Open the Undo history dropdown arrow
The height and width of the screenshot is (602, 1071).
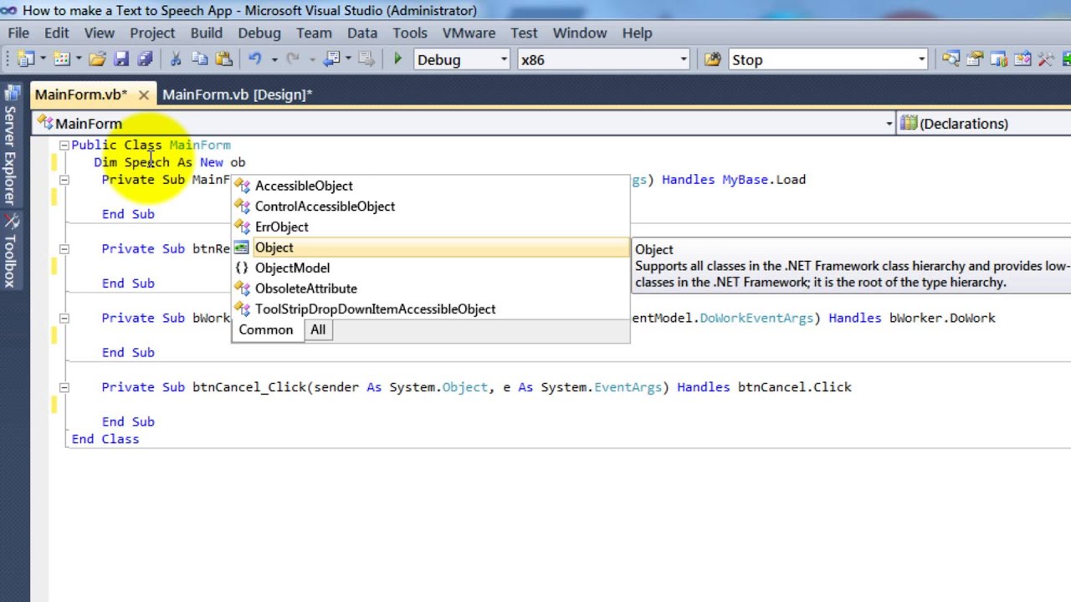[x=274, y=59]
